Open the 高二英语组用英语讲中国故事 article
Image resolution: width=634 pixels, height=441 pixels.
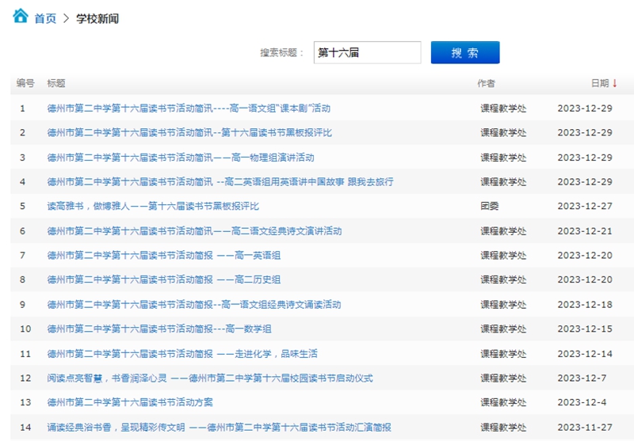(220, 182)
